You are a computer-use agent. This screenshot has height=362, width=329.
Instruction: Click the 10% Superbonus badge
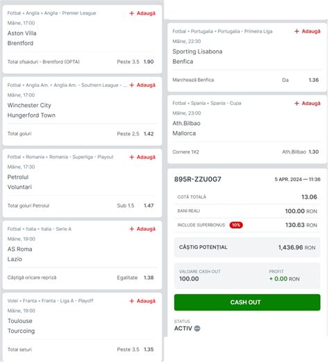(x=236, y=225)
